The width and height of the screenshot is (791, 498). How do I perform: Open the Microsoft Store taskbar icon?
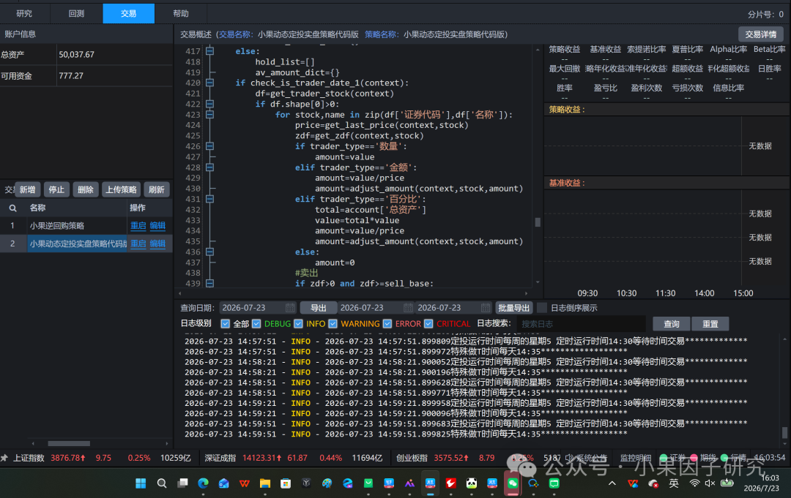[x=286, y=483]
